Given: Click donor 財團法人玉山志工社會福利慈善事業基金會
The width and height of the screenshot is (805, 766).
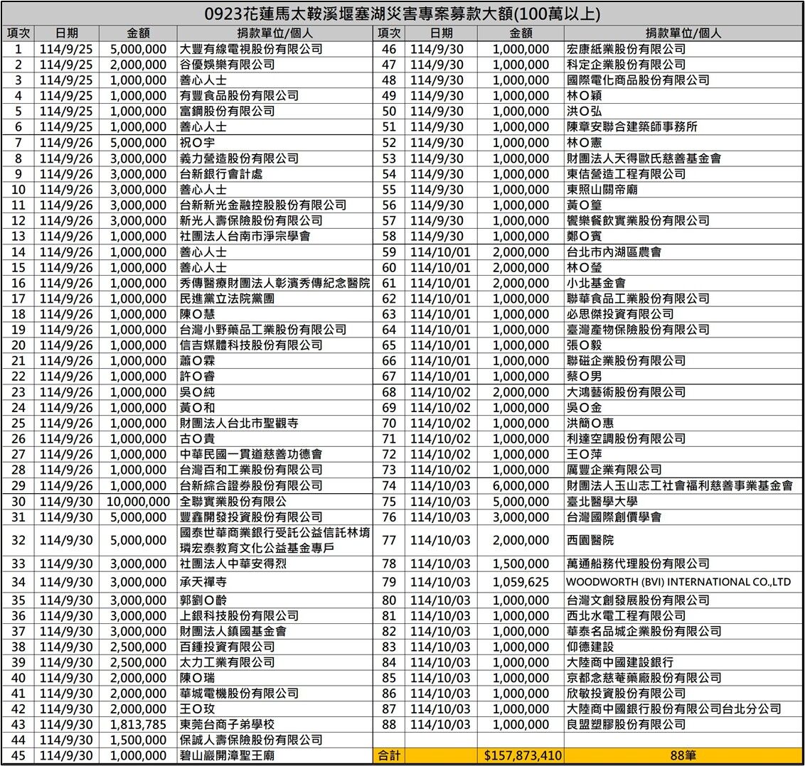Looking at the screenshot, I should click(677, 487).
